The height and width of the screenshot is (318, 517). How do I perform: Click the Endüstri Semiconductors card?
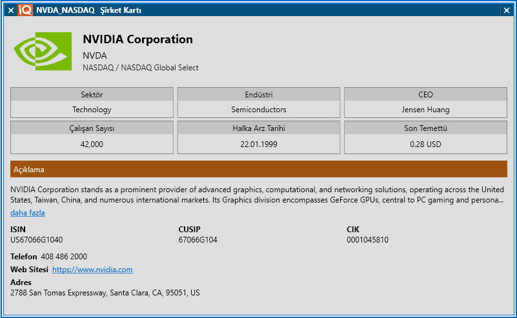[259, 103]
